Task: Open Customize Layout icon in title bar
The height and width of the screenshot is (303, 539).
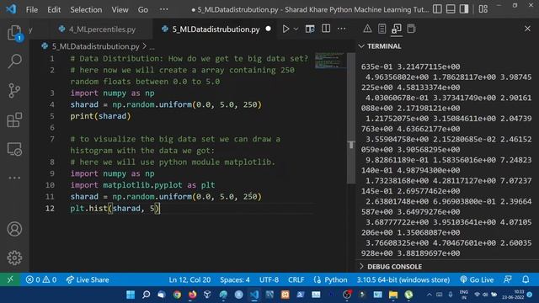Action: pyautogui.click(x=483, y=9)
